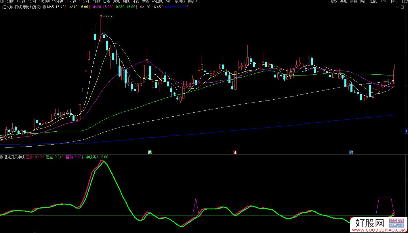The height and width of the screenshot is (233, 408).
Task: Switch to the 分时 chart period
Action: [10, 1]
